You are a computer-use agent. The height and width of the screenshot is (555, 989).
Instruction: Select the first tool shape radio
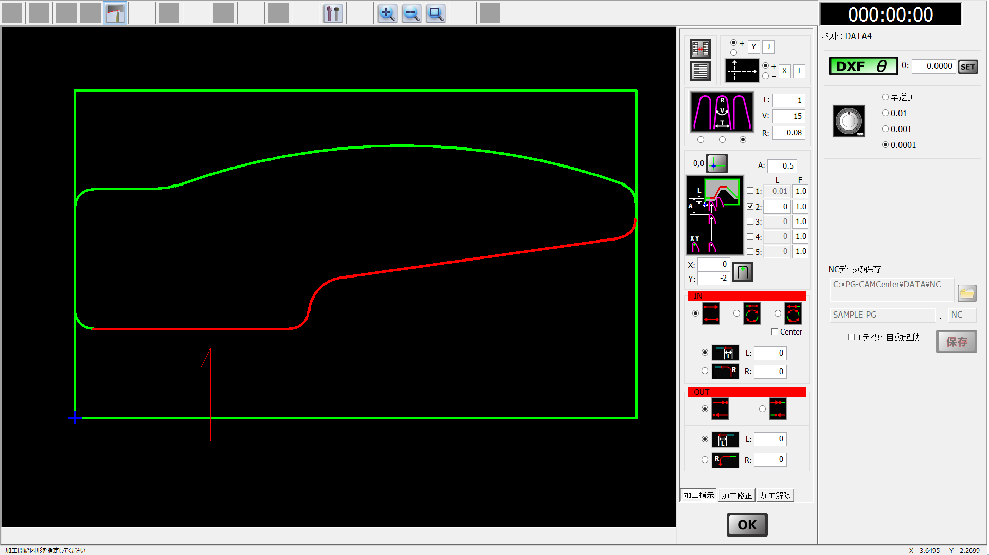coord(700,140)
